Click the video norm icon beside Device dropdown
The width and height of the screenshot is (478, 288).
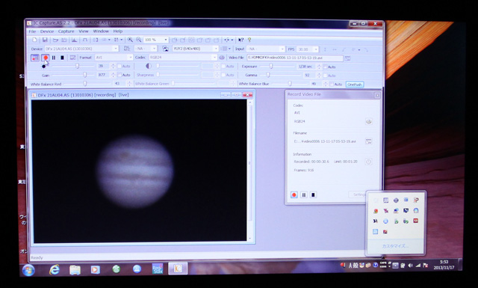tap(126, 49)
